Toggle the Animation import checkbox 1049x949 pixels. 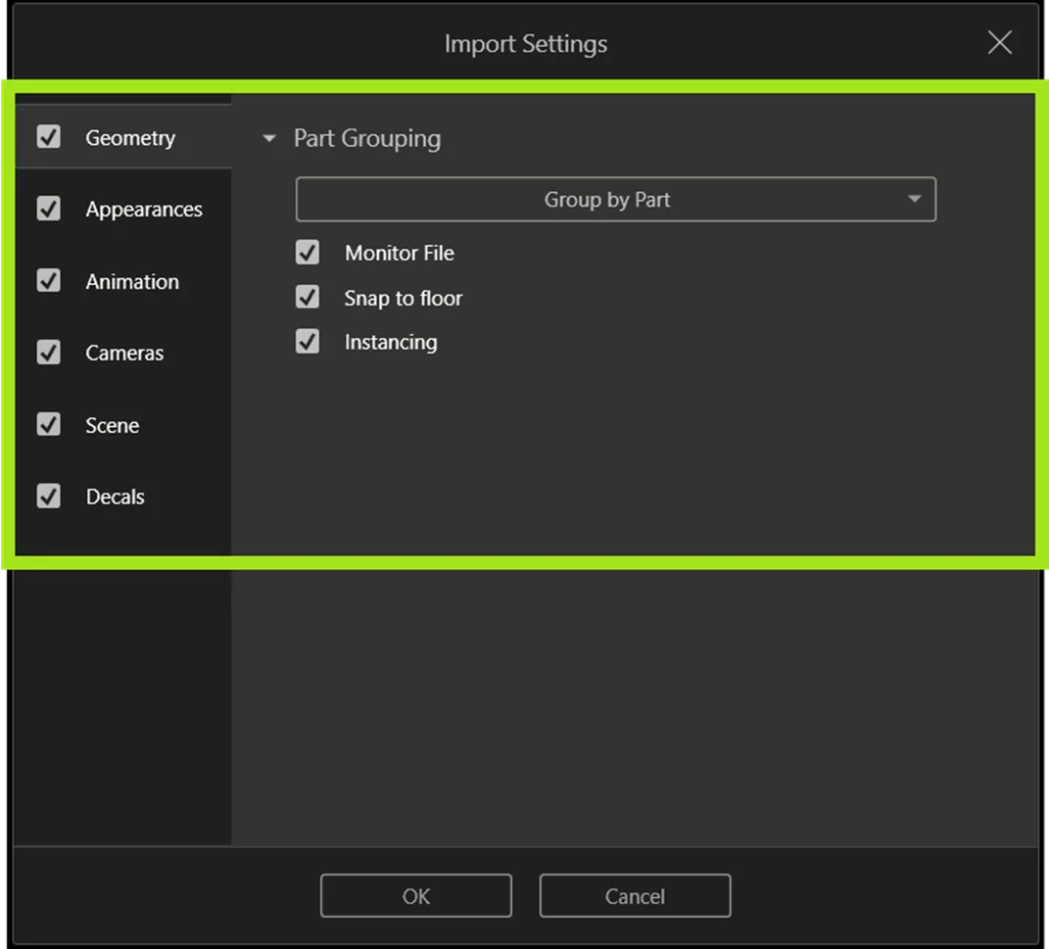(48, 281)
